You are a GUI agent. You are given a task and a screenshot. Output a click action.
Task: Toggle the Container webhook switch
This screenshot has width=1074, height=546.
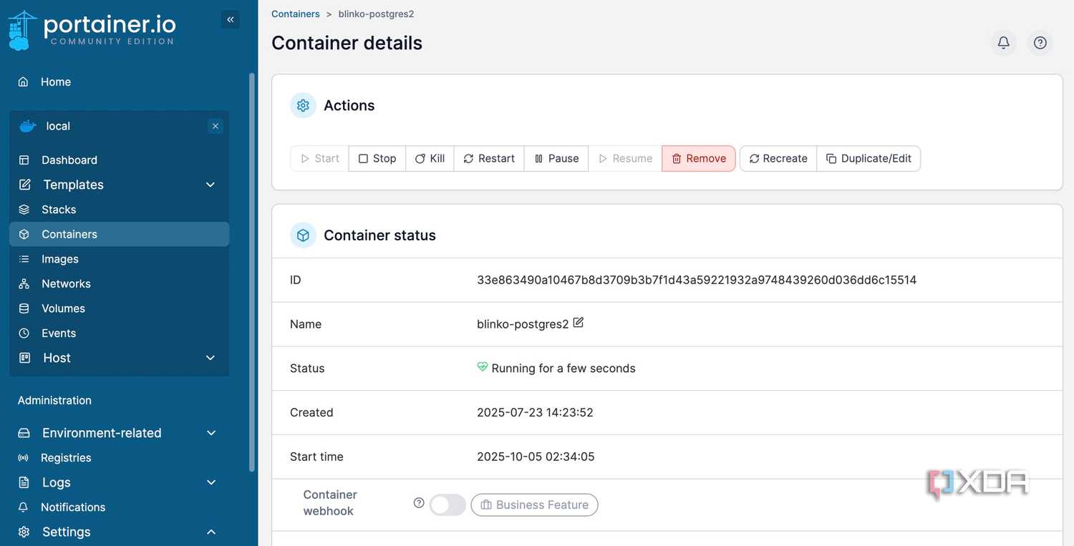click(447, 504)
